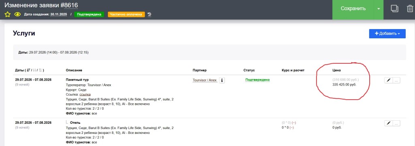
Task: Click the Цена column header
Action: (x=337, y=70)
